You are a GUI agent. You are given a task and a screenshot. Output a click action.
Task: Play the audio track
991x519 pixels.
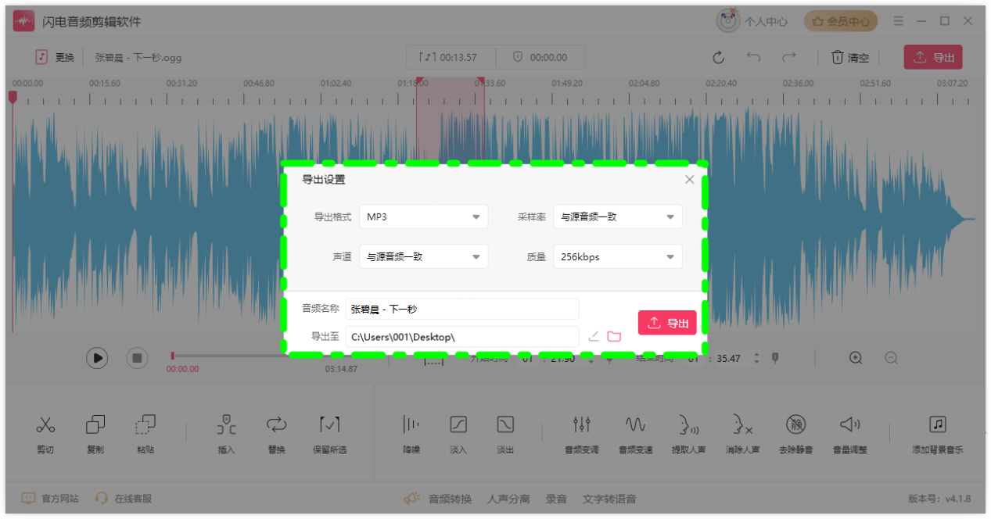click(x=97, y=358)
